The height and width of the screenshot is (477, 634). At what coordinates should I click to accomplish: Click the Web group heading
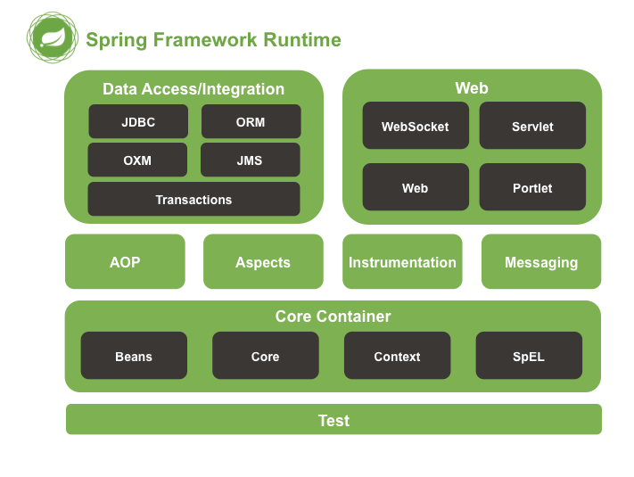coord(472,88)
